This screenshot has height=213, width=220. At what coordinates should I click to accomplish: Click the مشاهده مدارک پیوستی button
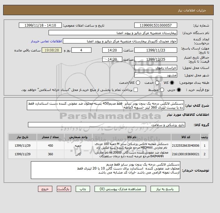120,189
